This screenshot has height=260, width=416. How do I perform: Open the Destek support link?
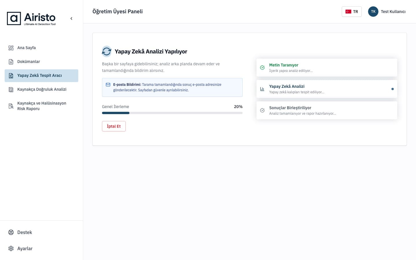(x=41, y=232)
